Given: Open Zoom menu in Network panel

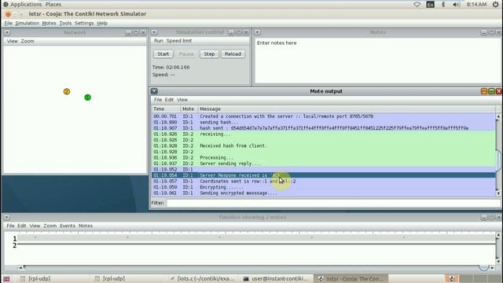Looking at the screenshot, I should (28, 41).
